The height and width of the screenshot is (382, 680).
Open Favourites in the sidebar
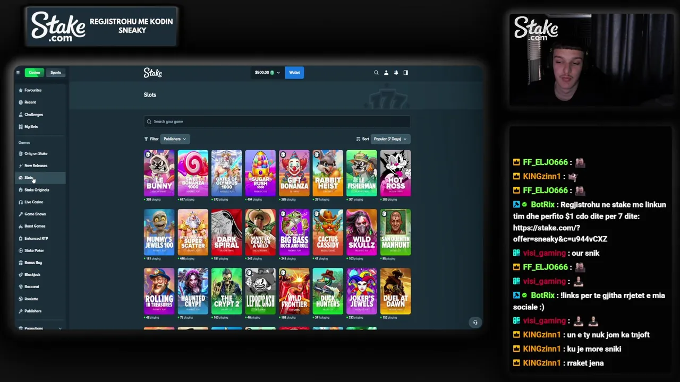pyautogui.click(x=40, y=90)
